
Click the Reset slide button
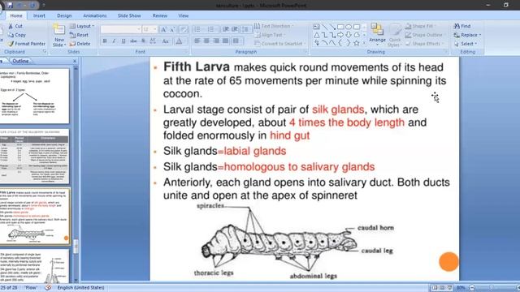click(x=79, y=35)
